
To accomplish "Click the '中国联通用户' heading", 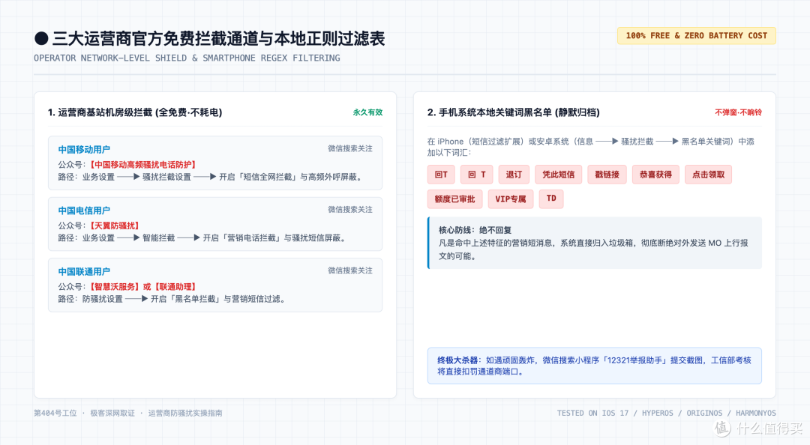I will [x=84, y=271].
